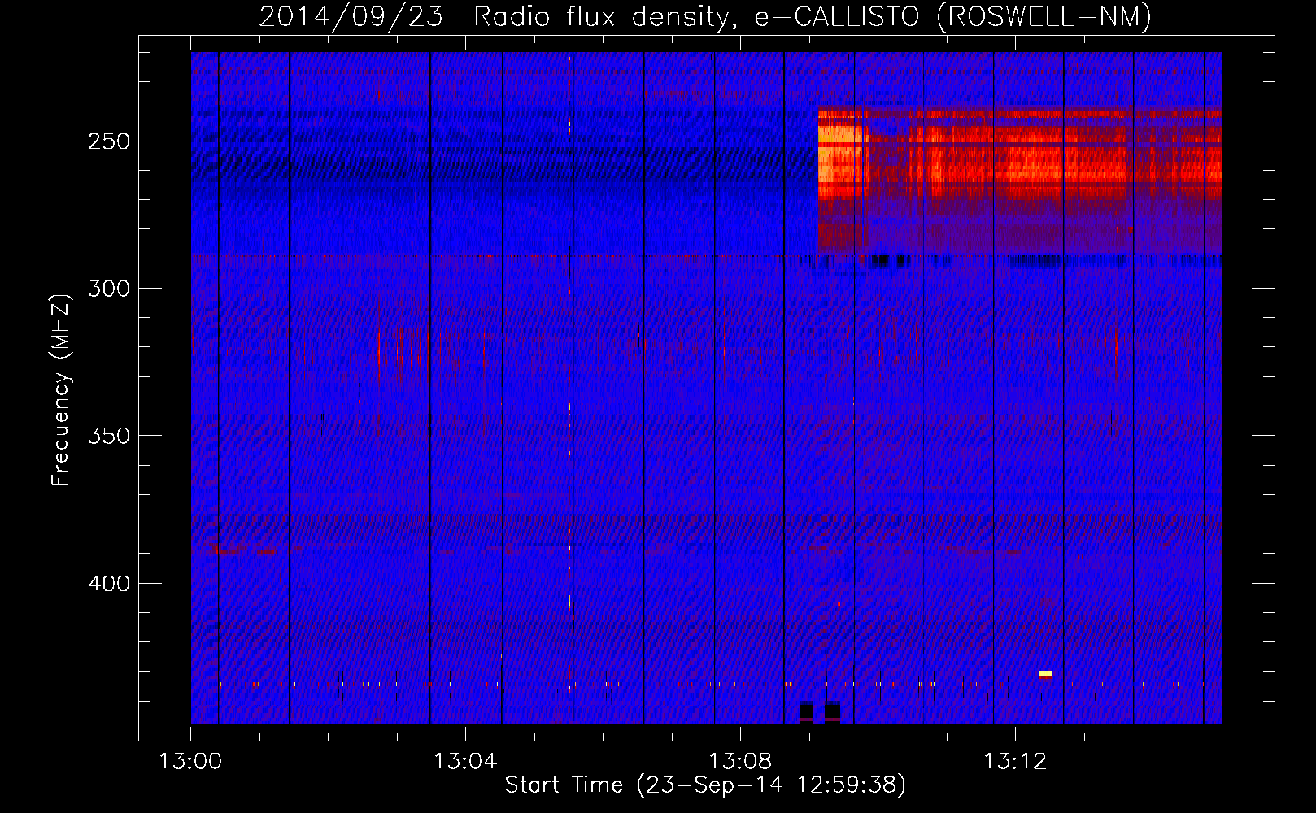This screenshot has height=813, width=1316.
Task: Click the 'Start Time (23-Sep-14 12:59:38)' label
Action: (x=705, y=785)
